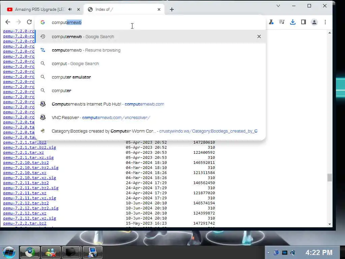Open qemu-7.2.12.tar.bz2 link
The image size is (345, 259).
tap(26, 203)
